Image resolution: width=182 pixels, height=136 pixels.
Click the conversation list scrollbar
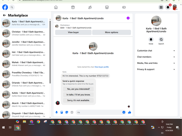click(x=50, y=52)
